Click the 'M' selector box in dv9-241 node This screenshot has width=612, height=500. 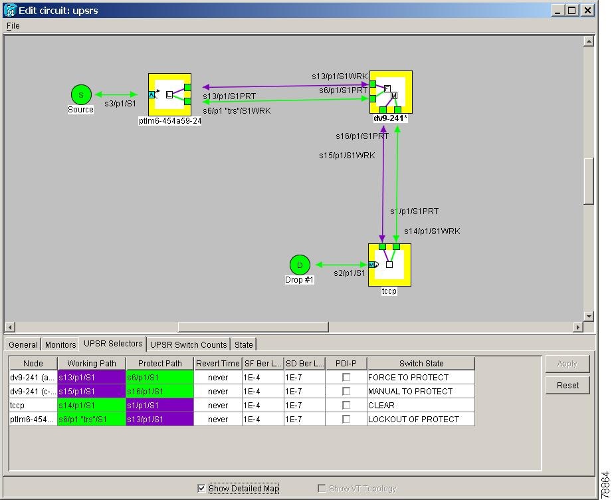tap(394, 95)
